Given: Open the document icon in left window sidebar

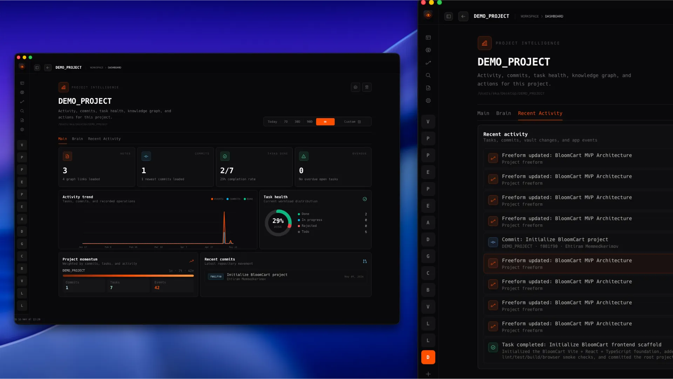Looking at the screenshot, I should (22, 120).
